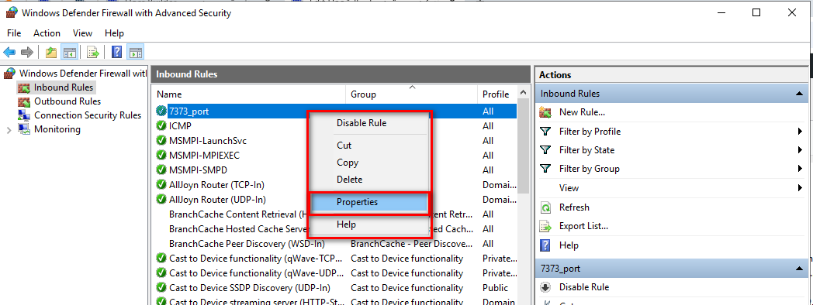Open the Filter by Group submenu arrow
Viewport: 813px width, 305px height.
tap(800, 169)
